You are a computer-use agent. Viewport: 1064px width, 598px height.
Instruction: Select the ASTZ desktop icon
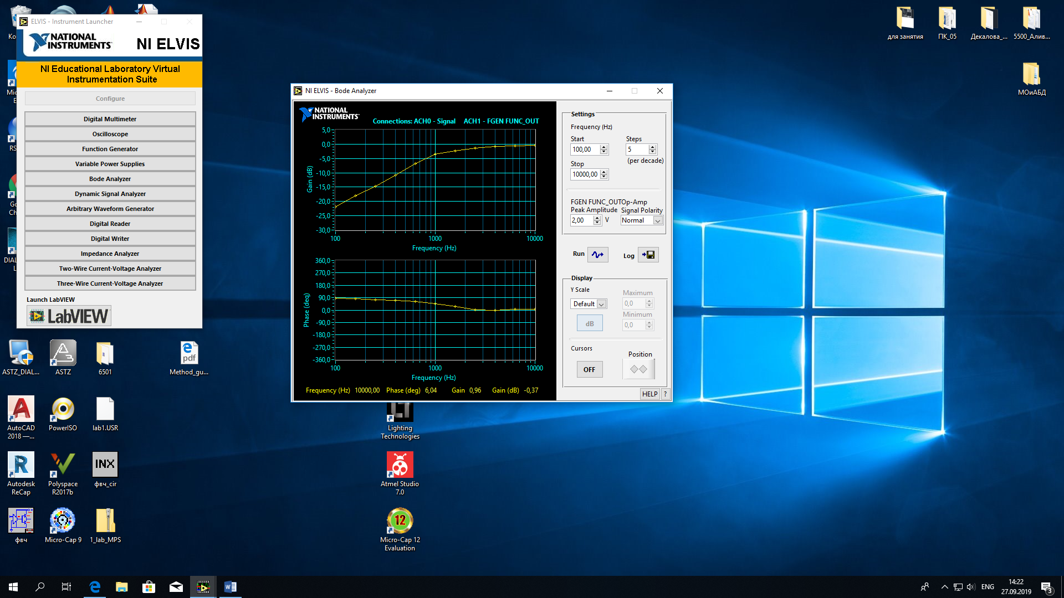63,358
